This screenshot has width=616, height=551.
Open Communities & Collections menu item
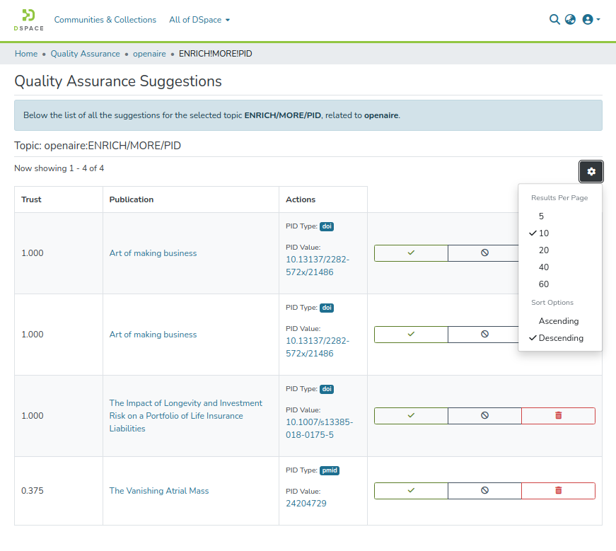click(x=105, y=20)
